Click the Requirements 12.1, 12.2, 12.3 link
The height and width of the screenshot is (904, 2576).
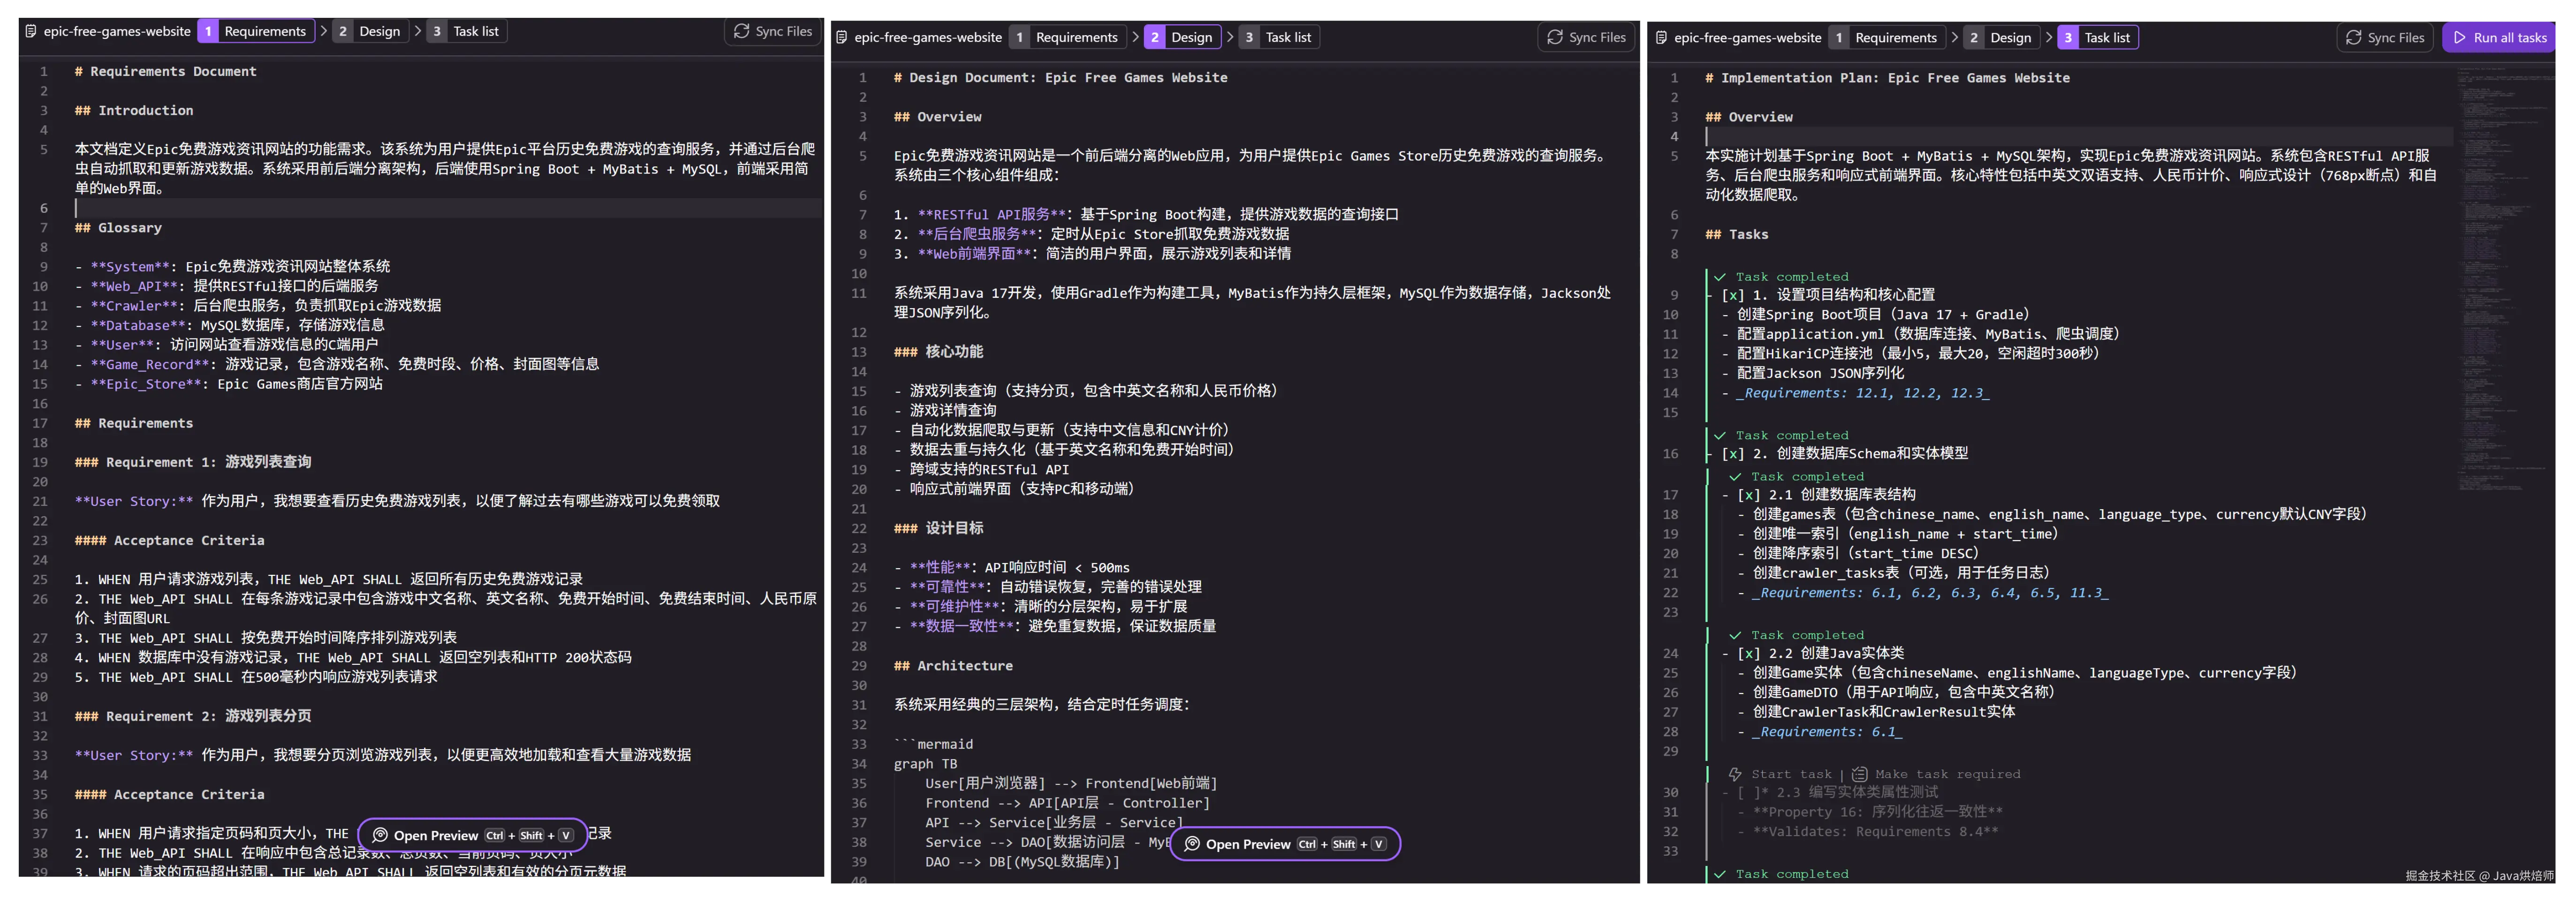1863,393
